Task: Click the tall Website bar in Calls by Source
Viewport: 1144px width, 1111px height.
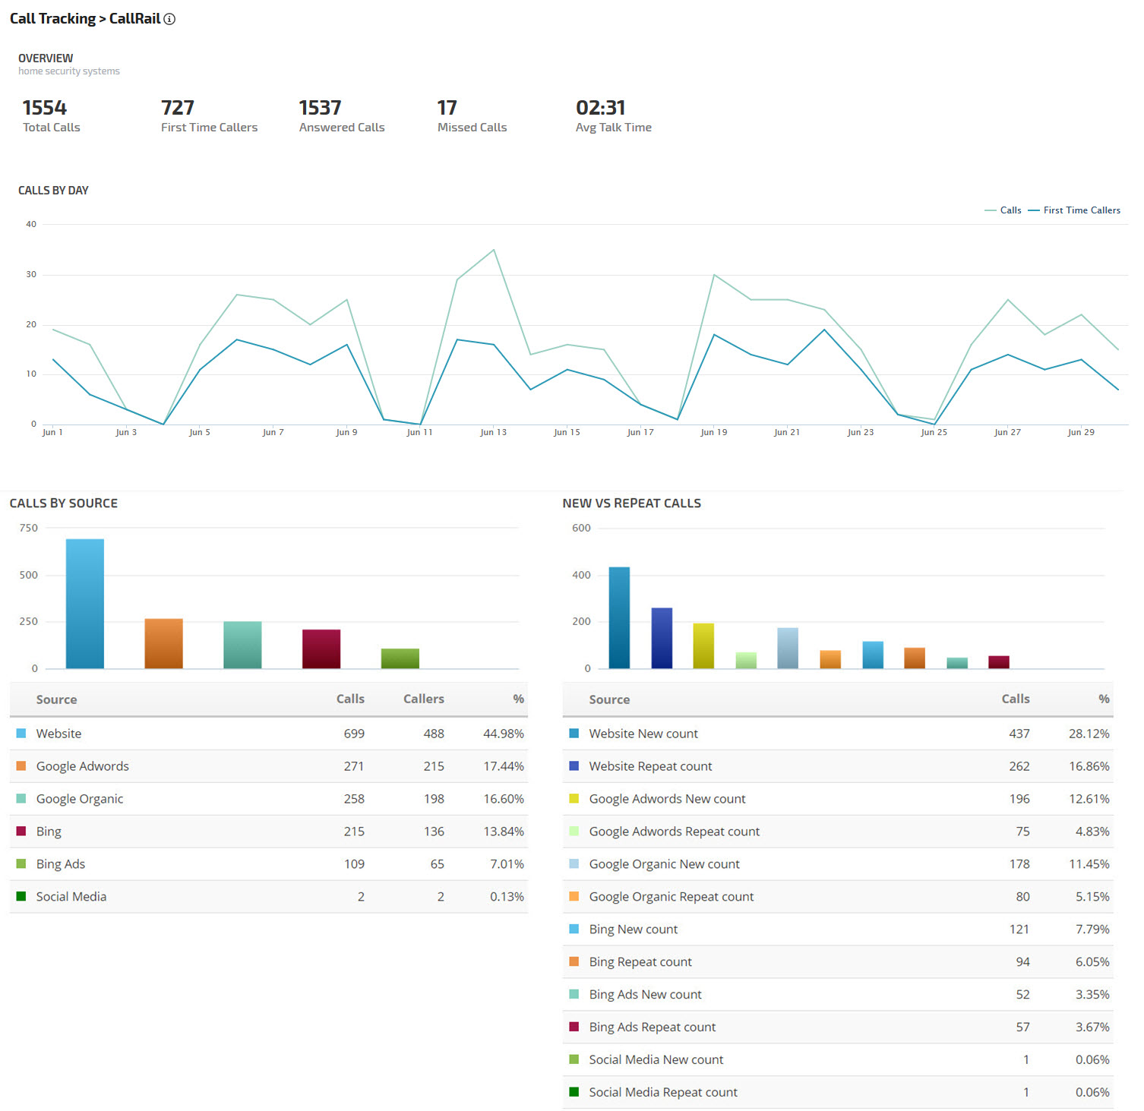Action: tap(85, 604)
